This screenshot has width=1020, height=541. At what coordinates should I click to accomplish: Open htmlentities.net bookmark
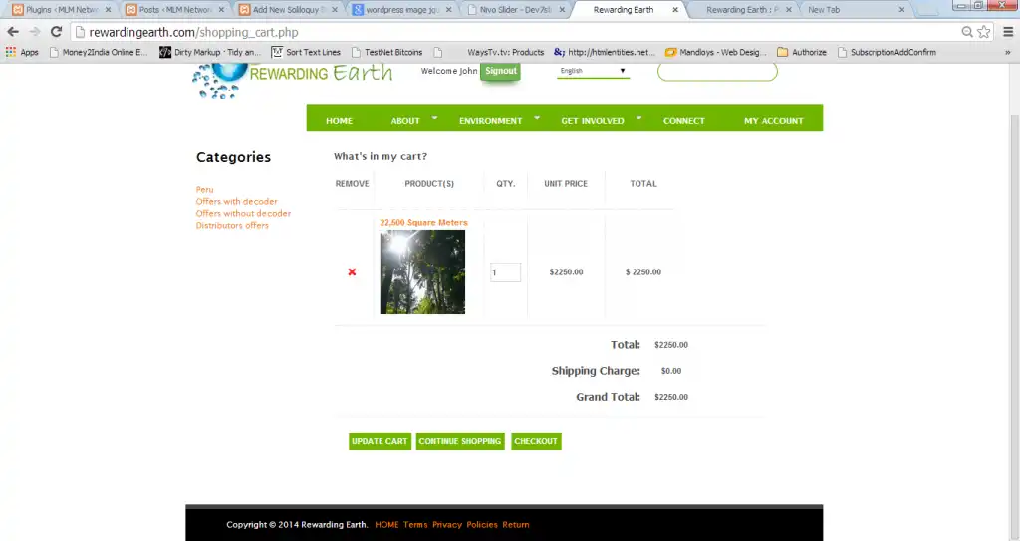(x=605, y=52)
